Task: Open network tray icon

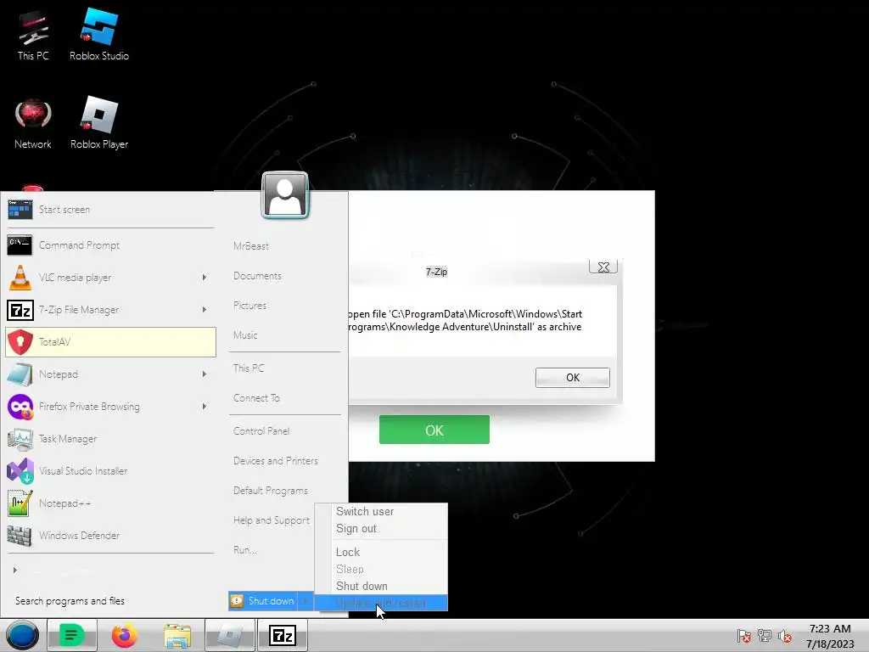Action: [x=765, y=636]
